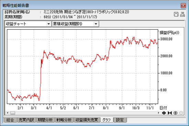
Task: Click the horizontal scrollbar thumb
Action: [13, 113]
